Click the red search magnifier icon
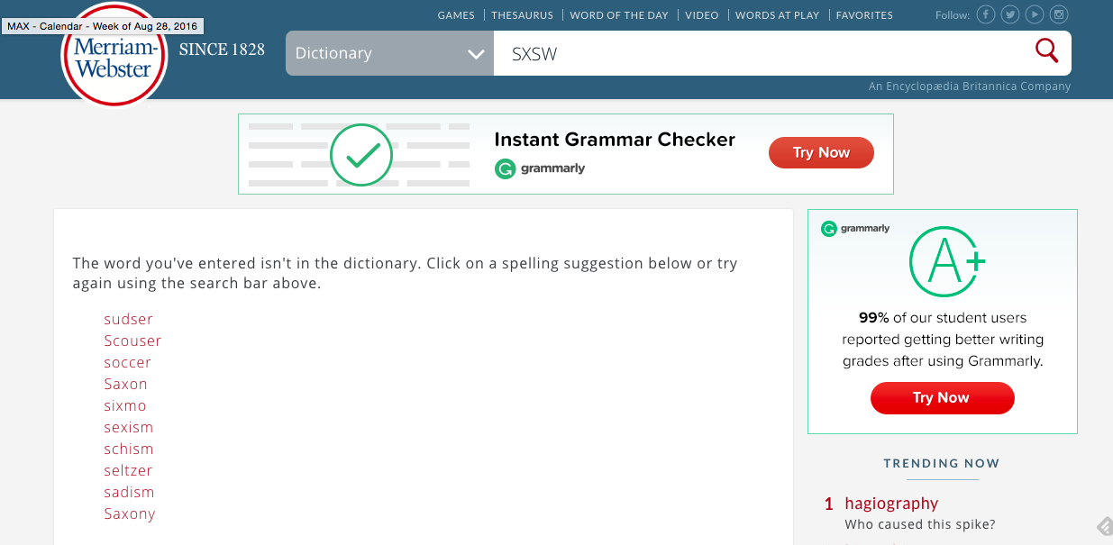The width and height of the screenshot is (1113, 545). 1046,50
